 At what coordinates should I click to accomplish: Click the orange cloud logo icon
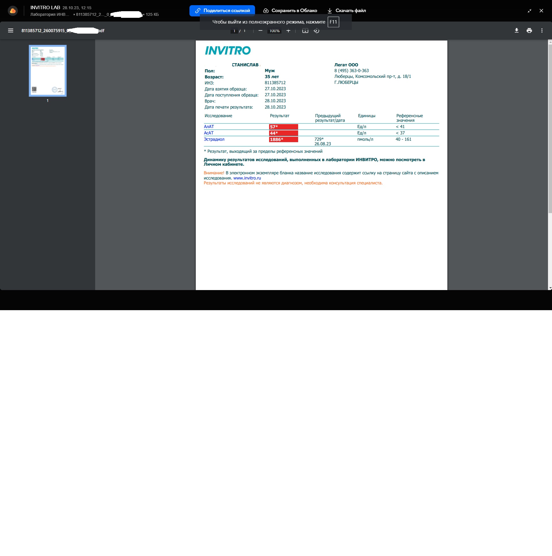[13, 11]
